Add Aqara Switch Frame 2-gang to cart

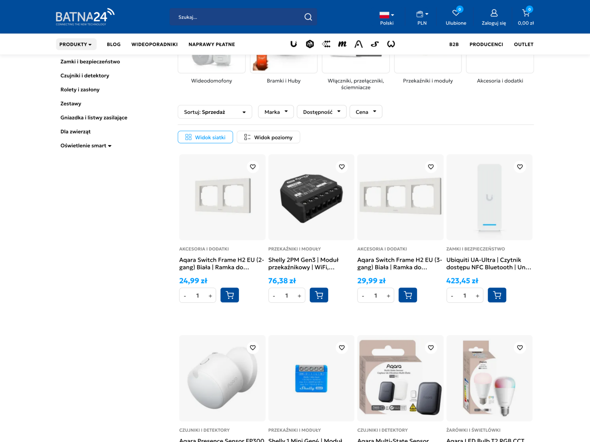230,295
